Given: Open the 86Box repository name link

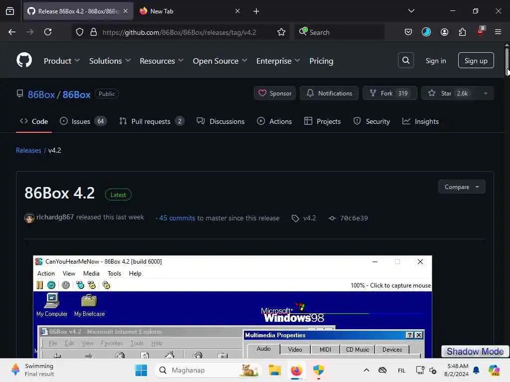Looking at the screenshot, I should [x=76, y=94].
